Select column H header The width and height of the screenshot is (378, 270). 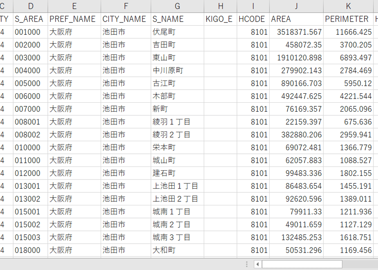[220, 6]
